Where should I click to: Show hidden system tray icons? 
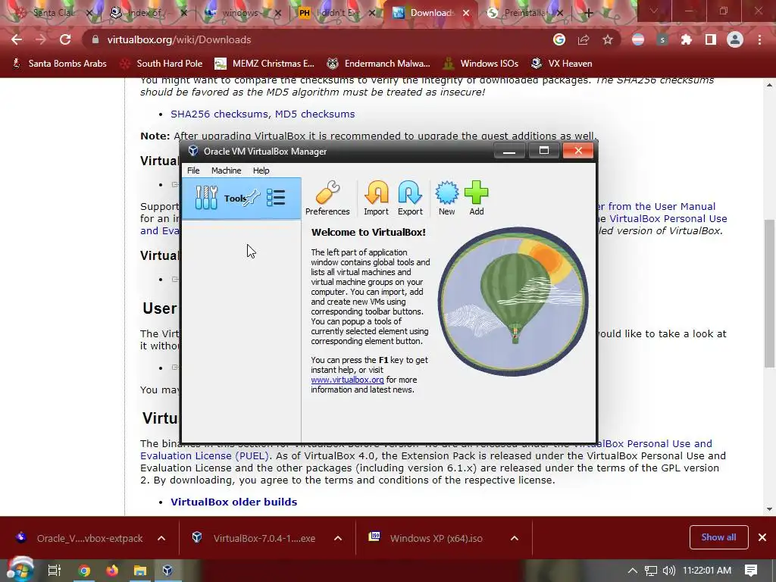(x=633, y=571)
